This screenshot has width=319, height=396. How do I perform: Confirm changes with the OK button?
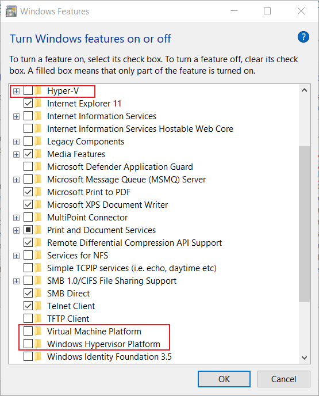click(x=224, y=379)
